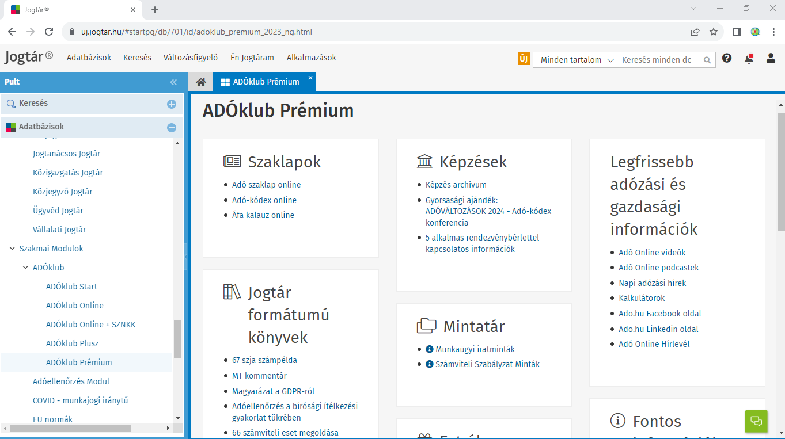
Task: Click the search magnifier in search box
Action: (707, 60)
